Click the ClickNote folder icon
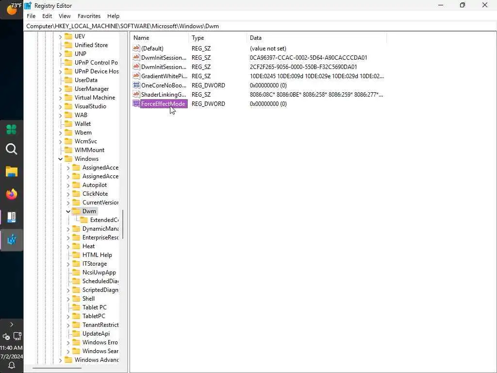This screenshot has height=373, width=497. click(76, 193)
